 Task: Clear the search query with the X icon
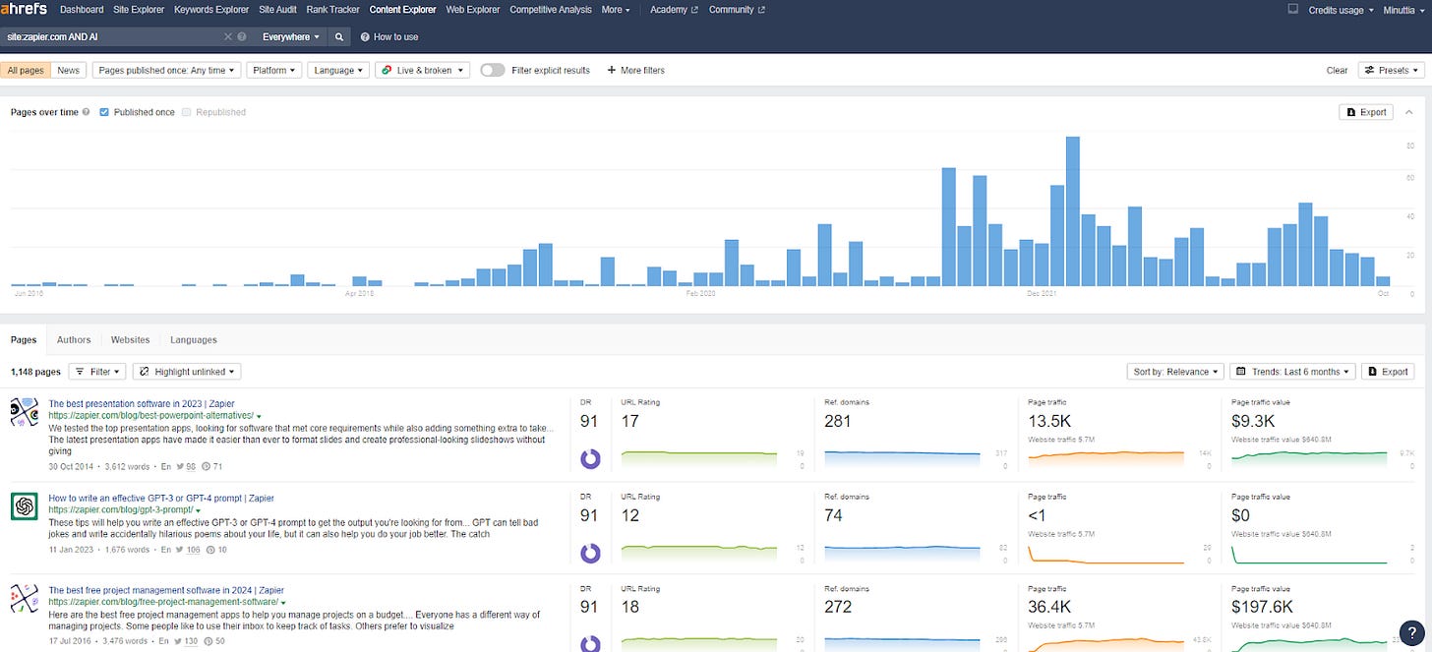click(228, 36)
